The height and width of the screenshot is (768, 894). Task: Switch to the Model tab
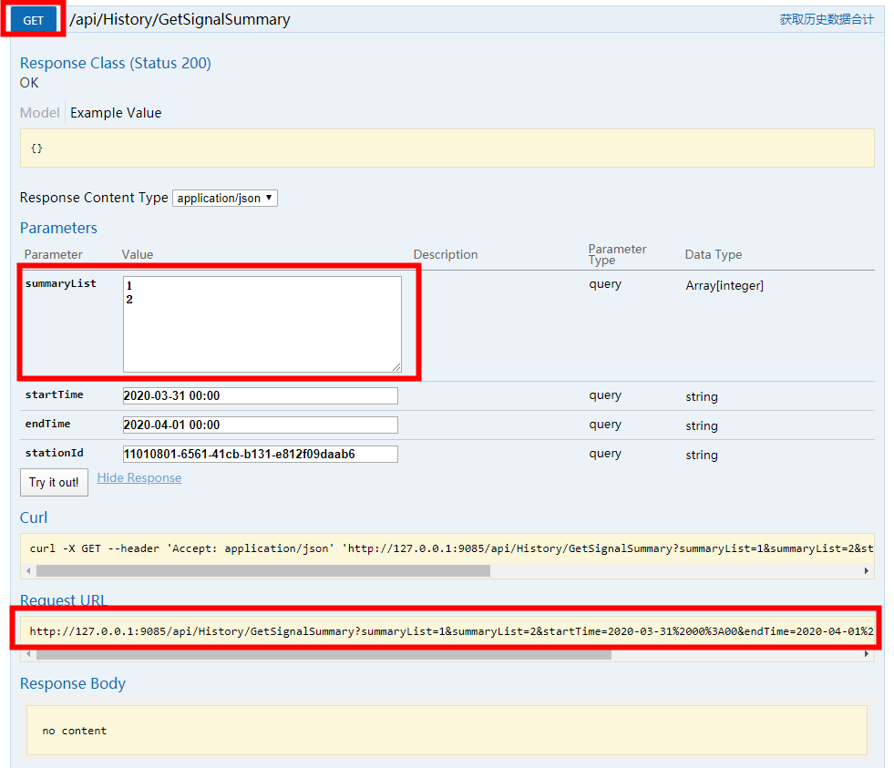click(39, 113)
